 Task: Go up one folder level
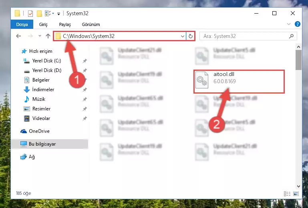(x=48, y=36)
